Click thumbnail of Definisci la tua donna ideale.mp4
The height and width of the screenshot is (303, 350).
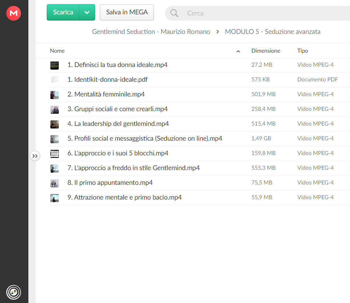coord(54,66)
